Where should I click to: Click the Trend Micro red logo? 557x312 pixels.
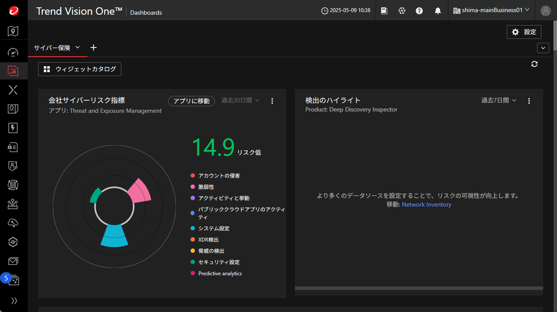(13, 10)
